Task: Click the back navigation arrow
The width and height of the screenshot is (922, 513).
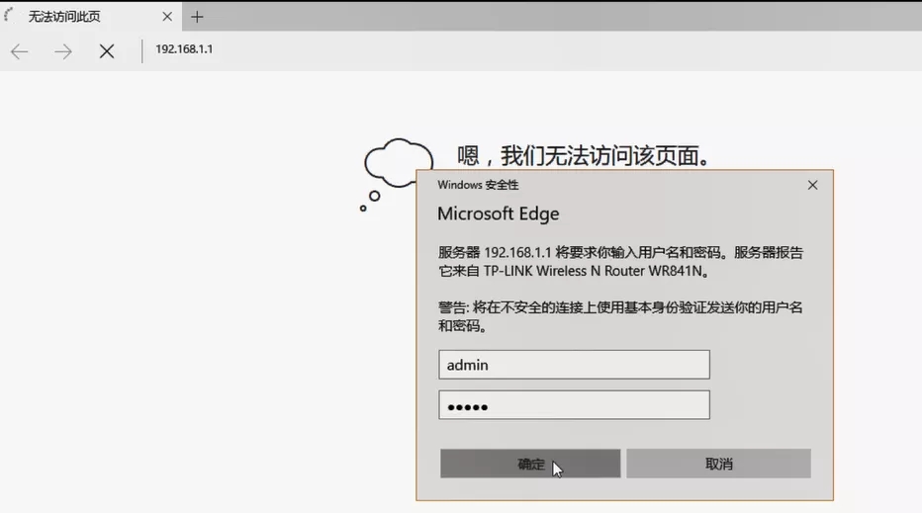Action: (20, 51)
